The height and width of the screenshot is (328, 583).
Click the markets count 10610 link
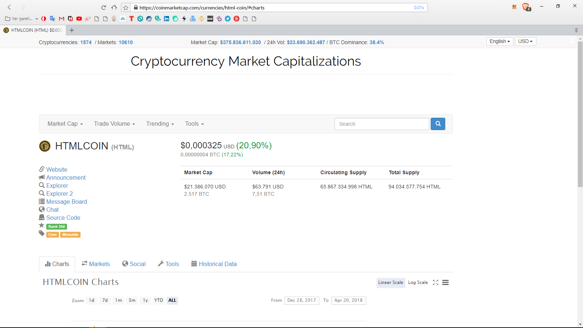tap(126, 42)
